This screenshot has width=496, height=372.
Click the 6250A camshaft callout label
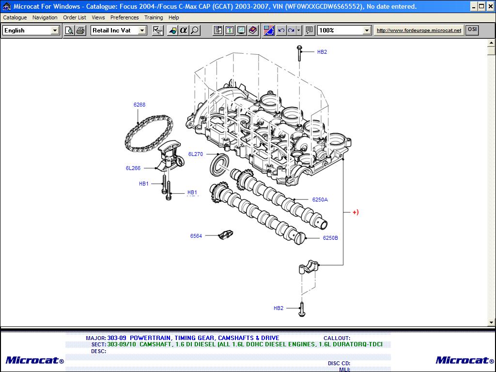(320, 200)
